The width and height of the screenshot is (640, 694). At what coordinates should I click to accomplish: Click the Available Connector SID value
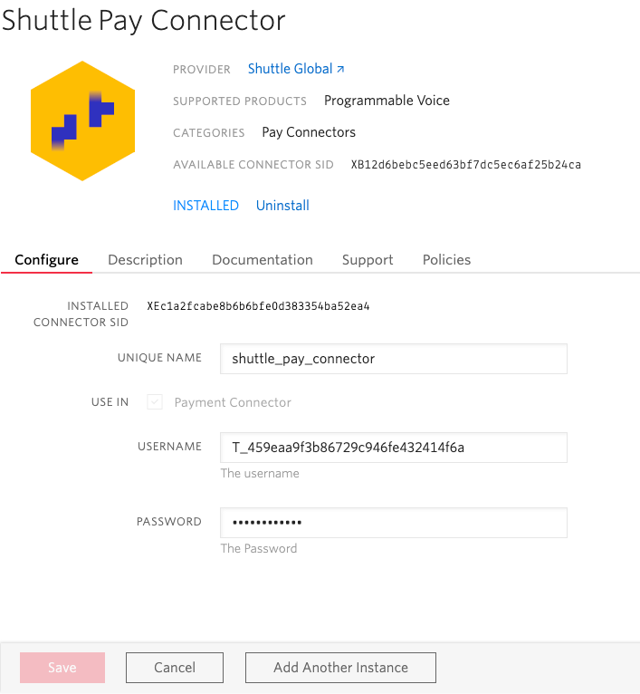(465, 165)
